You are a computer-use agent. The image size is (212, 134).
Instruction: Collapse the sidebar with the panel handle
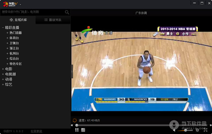click(x=72, y=71)
